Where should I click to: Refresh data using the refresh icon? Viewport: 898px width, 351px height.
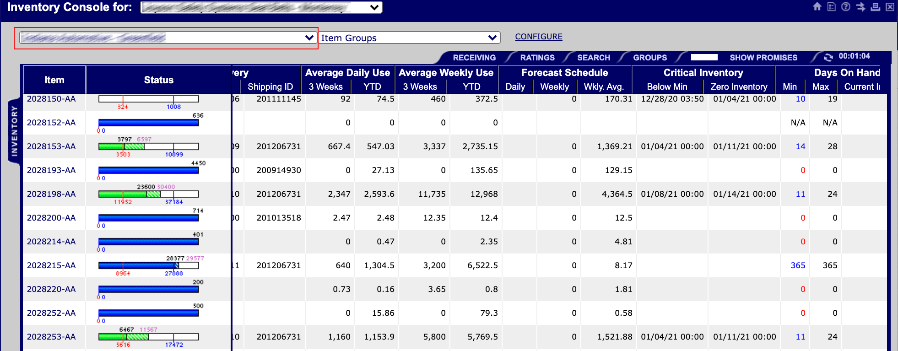point(828,57)
